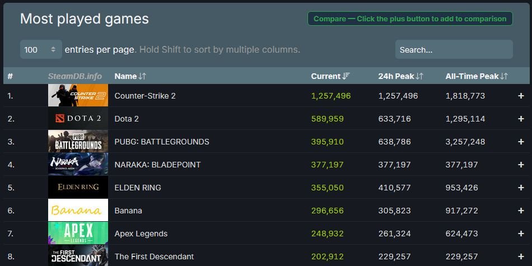Sort by Current players column
532x266 pixels.
point(330,76)
